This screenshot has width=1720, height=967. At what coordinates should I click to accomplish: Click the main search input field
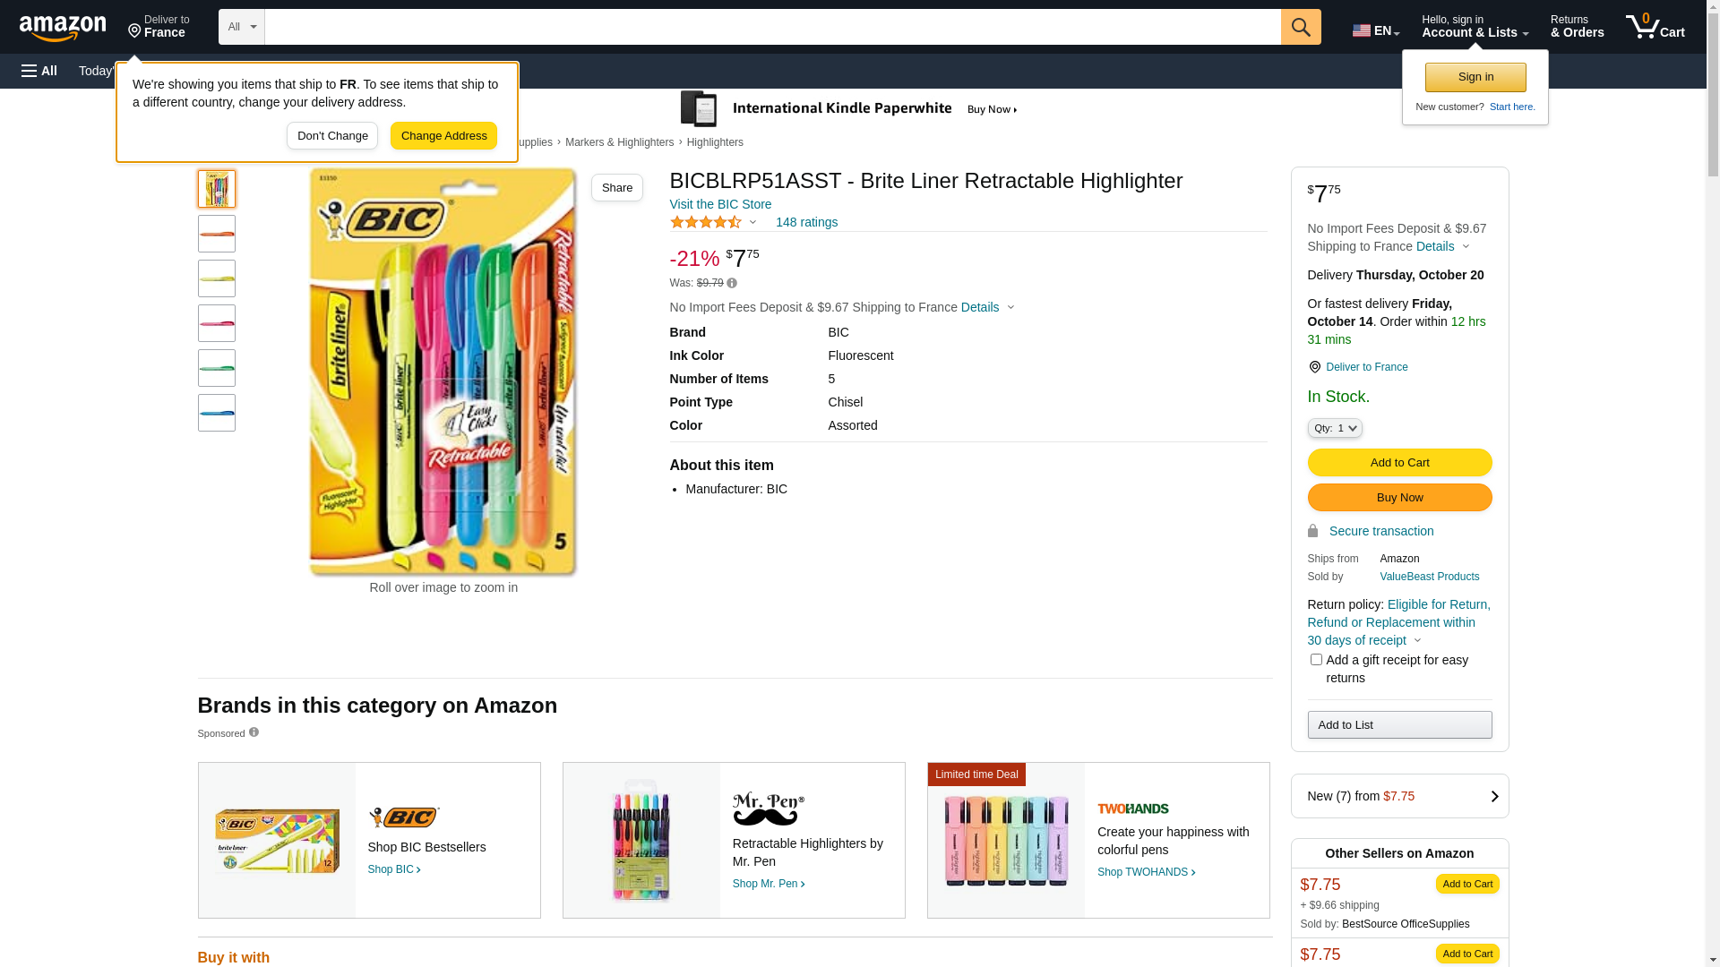point(772,27)
